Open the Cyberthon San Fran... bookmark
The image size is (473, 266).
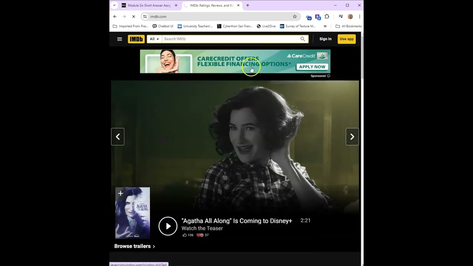235,26
